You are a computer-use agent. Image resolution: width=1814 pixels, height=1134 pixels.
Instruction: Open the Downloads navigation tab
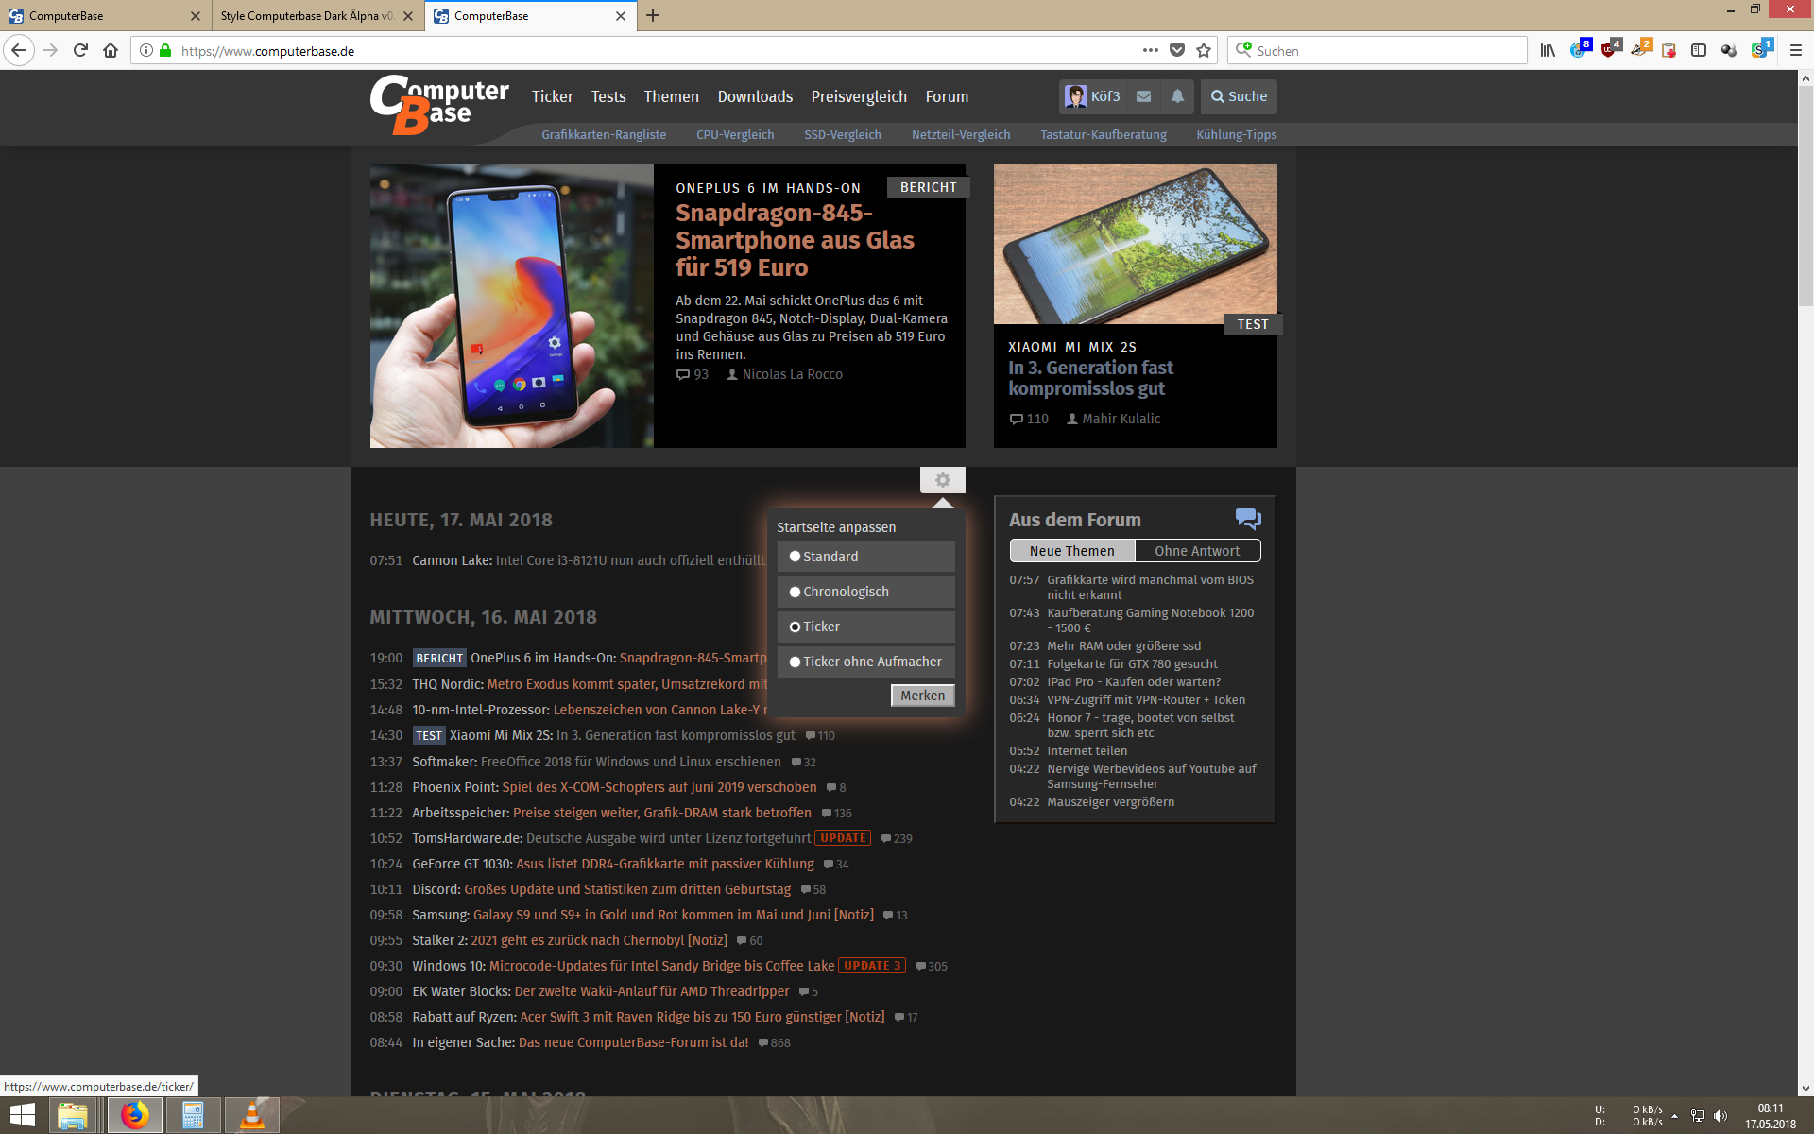[756, 95]
